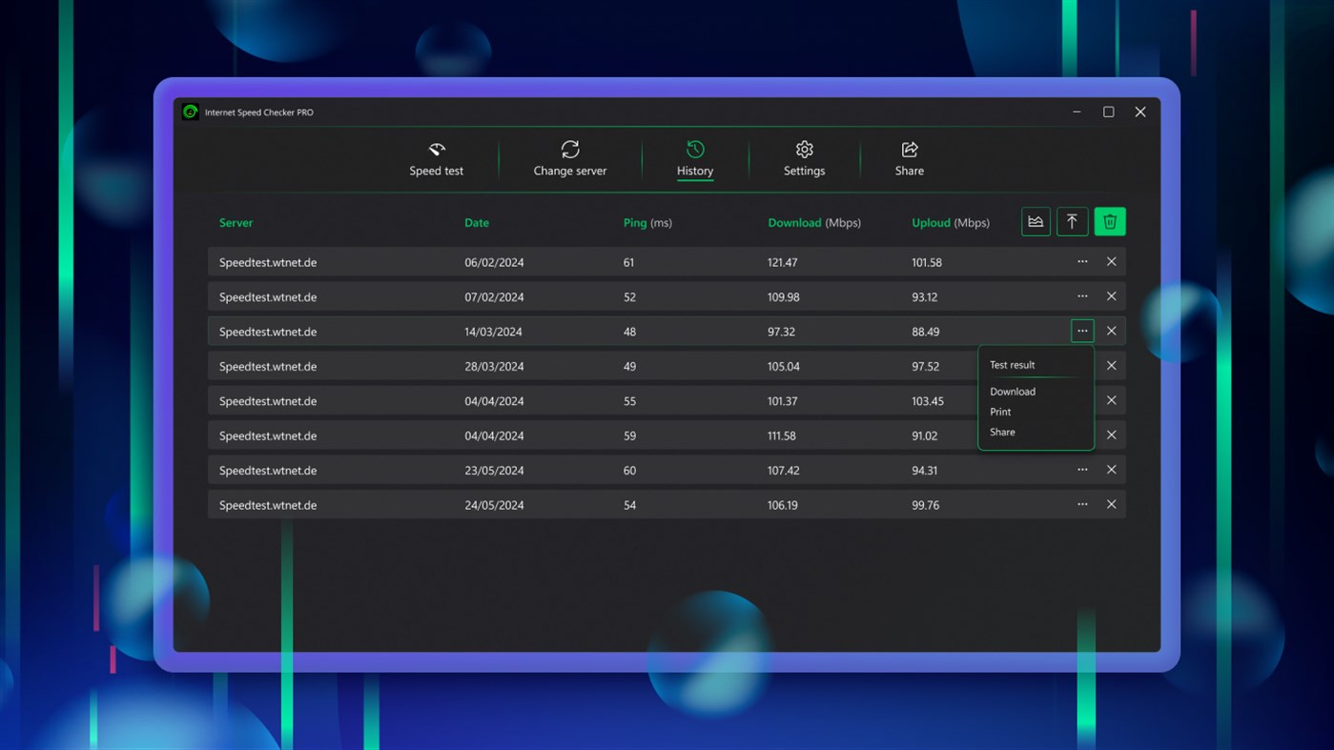Click download value 106.19
Image resolution: width=1334 pixels, height=750 pixels.
[783, 505]
